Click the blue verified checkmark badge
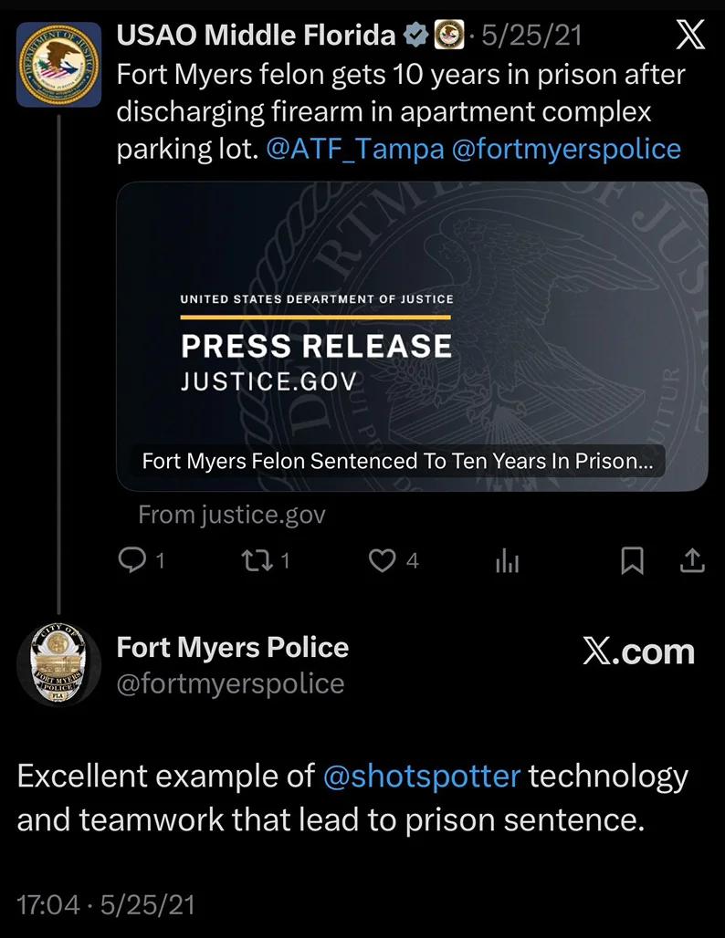 click(415, 36)
